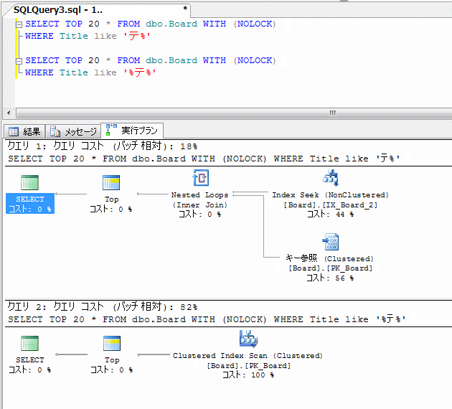Click the Top operator icon in query 2

[112, 343]
